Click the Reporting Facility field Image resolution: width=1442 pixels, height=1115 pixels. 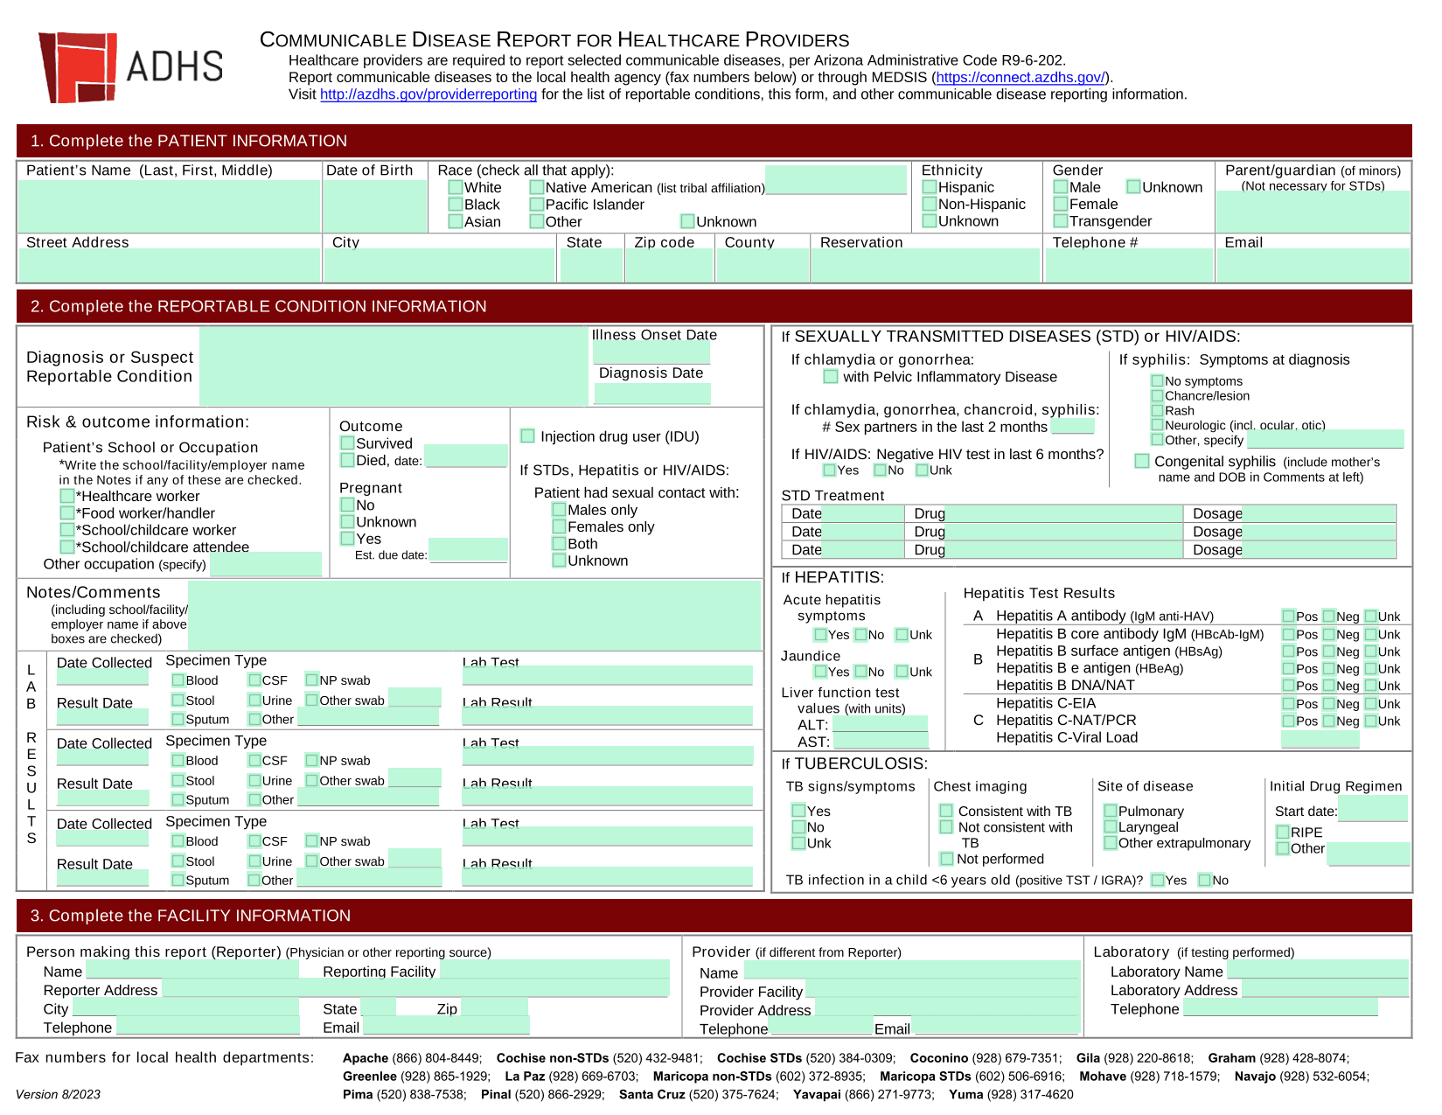coord(554,969)
